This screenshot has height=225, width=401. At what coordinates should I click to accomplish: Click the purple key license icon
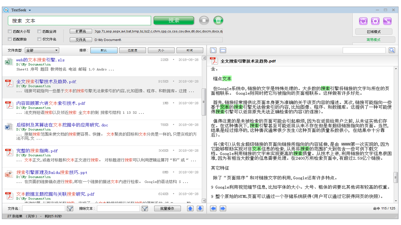[388, 21]
